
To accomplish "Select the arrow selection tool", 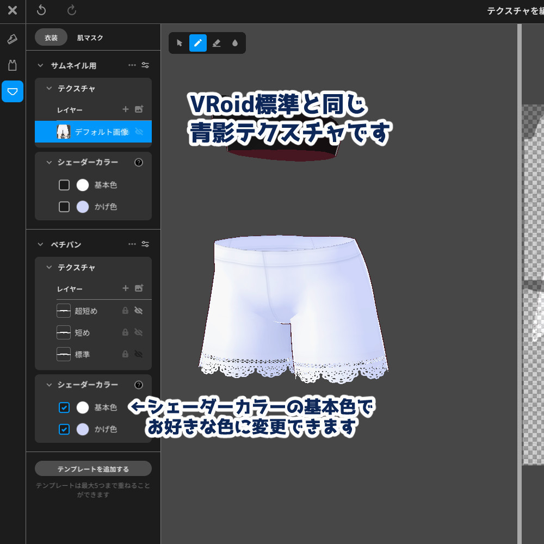I will click(180, 43).
